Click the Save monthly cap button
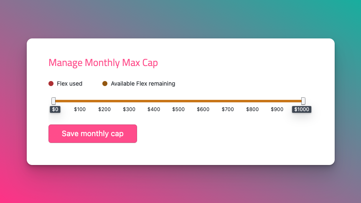Image resolution: width=361 pixels, height=203 pixels. 93,134
